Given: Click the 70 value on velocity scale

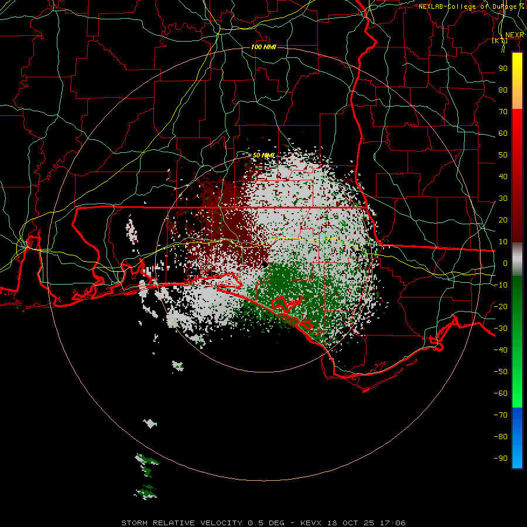Looking at the screenshot, I should (x=503, y=112).
